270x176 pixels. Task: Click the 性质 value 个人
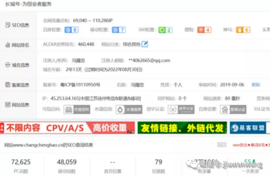pyautogui.click(x=178, y=85)
